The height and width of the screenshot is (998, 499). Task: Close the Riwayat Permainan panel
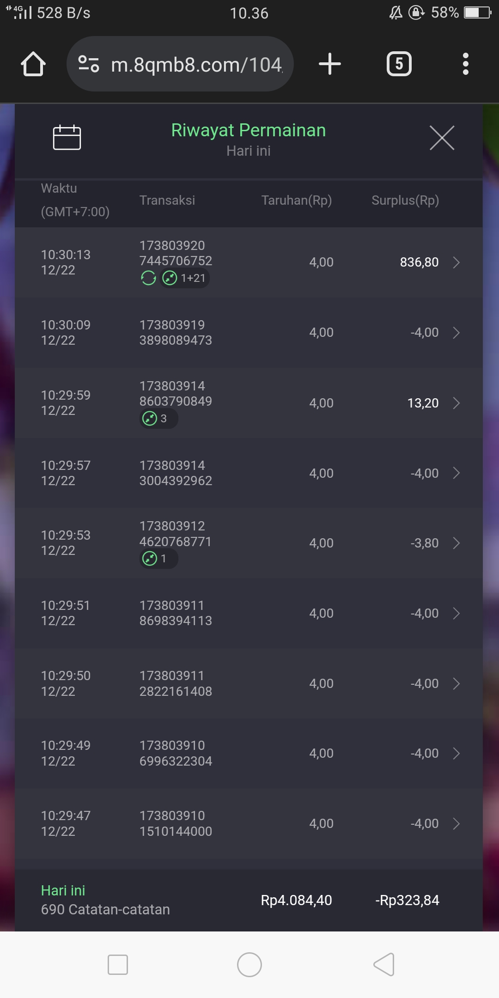coord(442,138)
